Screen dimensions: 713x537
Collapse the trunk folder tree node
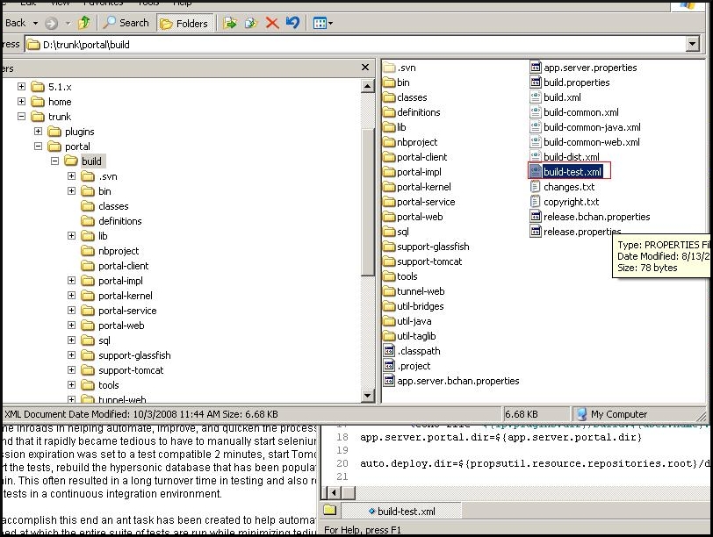(x=21, y=117)
